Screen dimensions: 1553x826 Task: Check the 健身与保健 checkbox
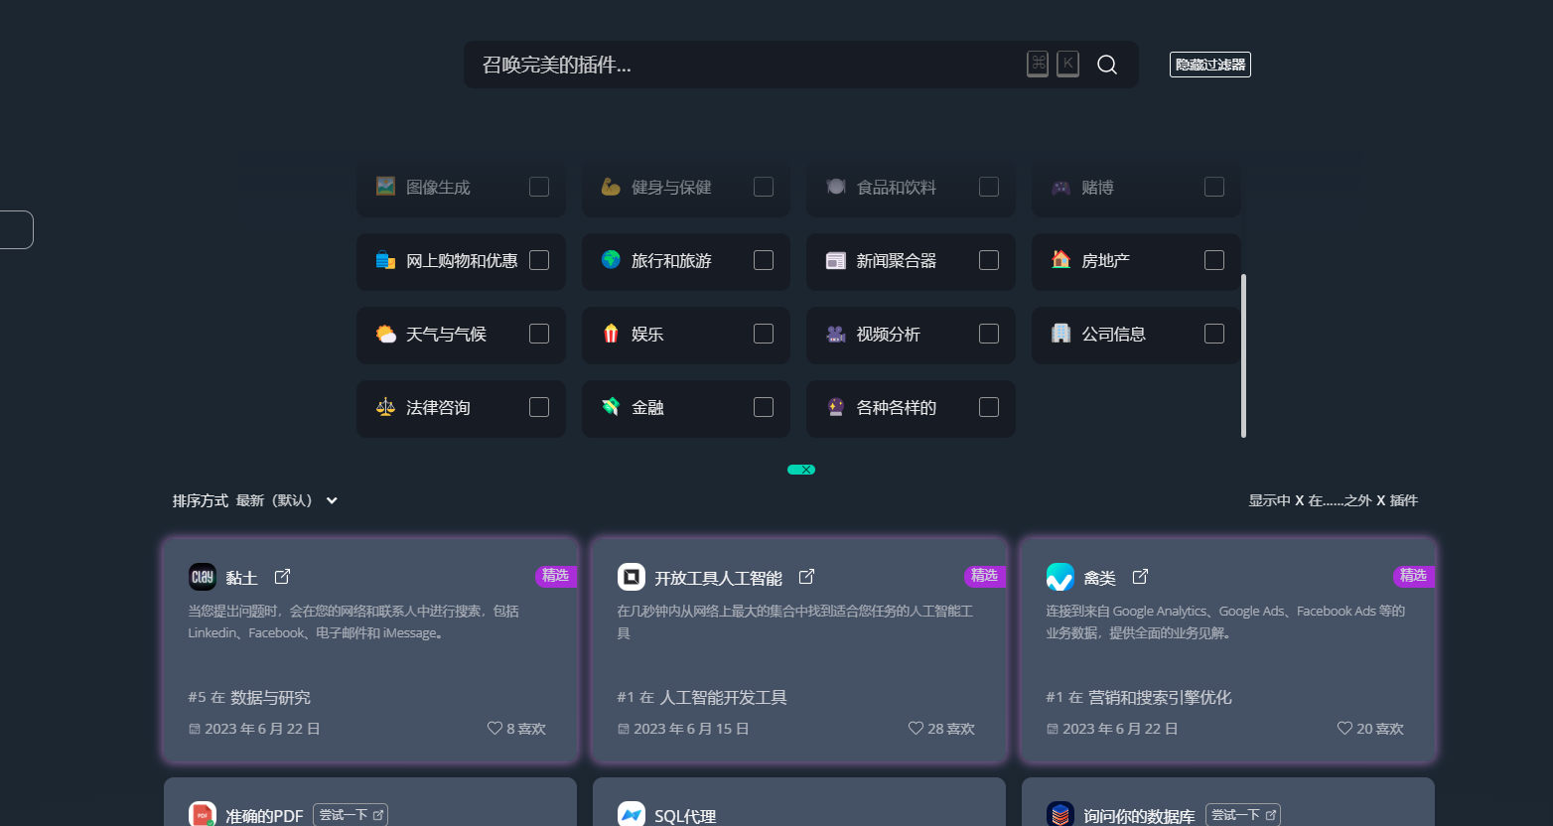[764, 187]
